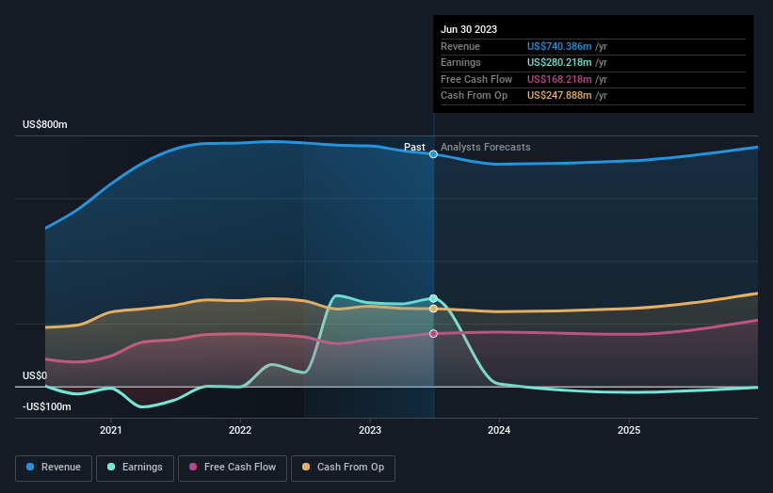This screenshot has height=493, width=773.
Task: Click the US$800m y-axis label
Action: (45, 124)
